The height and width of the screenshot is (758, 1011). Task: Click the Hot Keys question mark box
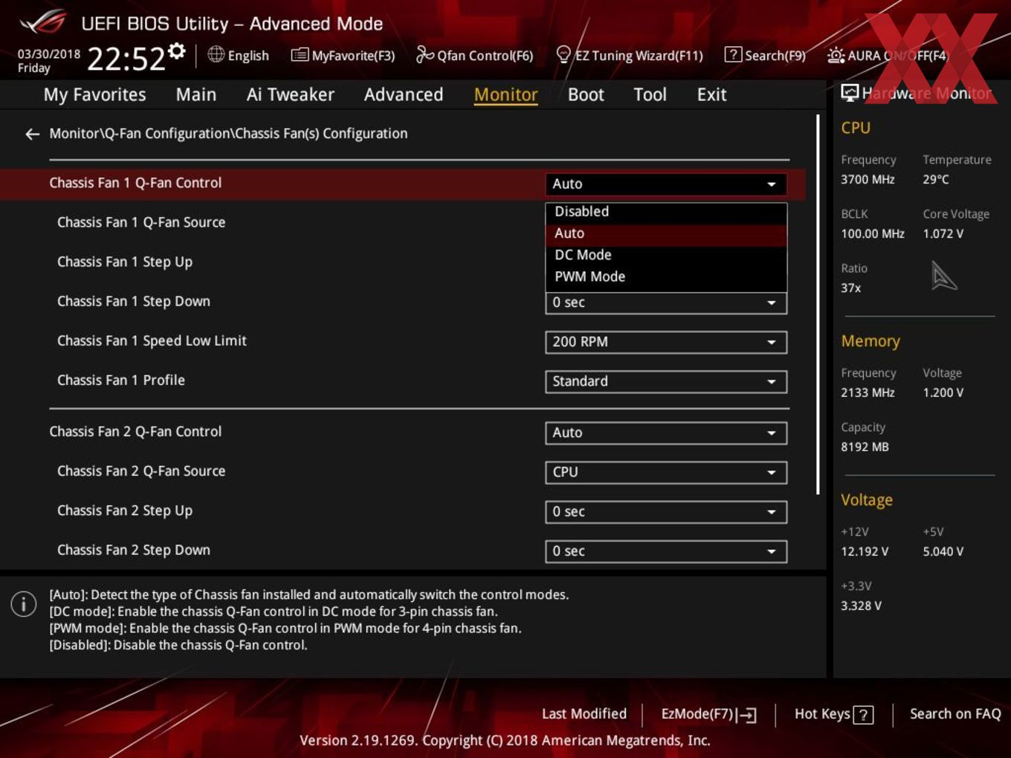click(x=863, y=715)
